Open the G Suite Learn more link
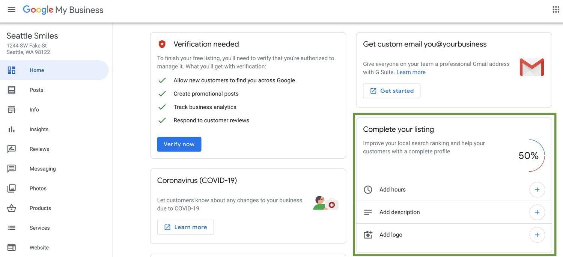The width and height of the screenshot is (563, 257). pyautogui.click(x=411, y=72)
